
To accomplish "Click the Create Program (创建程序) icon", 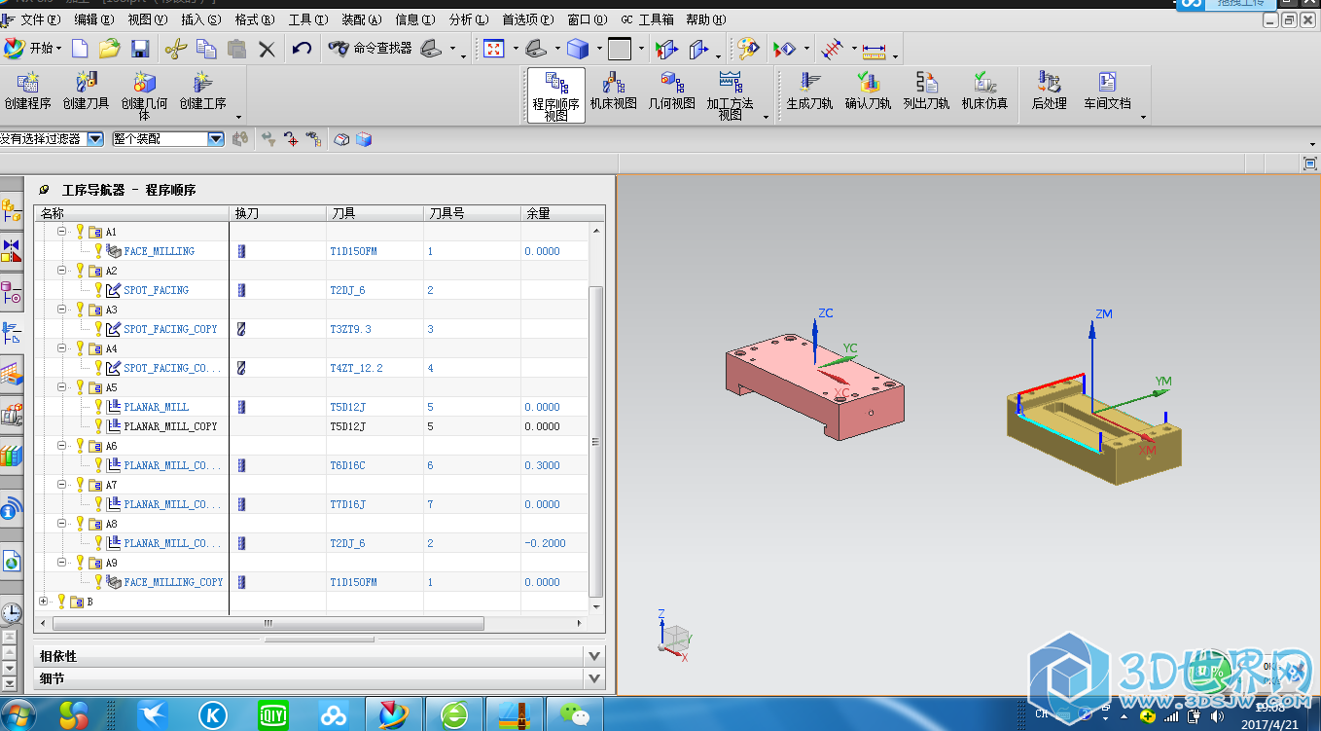I will [27, 91].
